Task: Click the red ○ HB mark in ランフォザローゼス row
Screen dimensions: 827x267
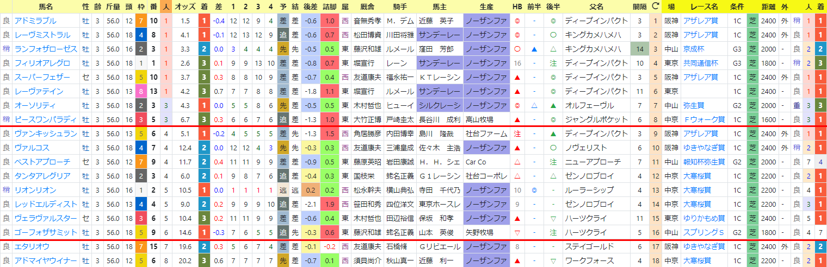Action: tap(517, 49)
